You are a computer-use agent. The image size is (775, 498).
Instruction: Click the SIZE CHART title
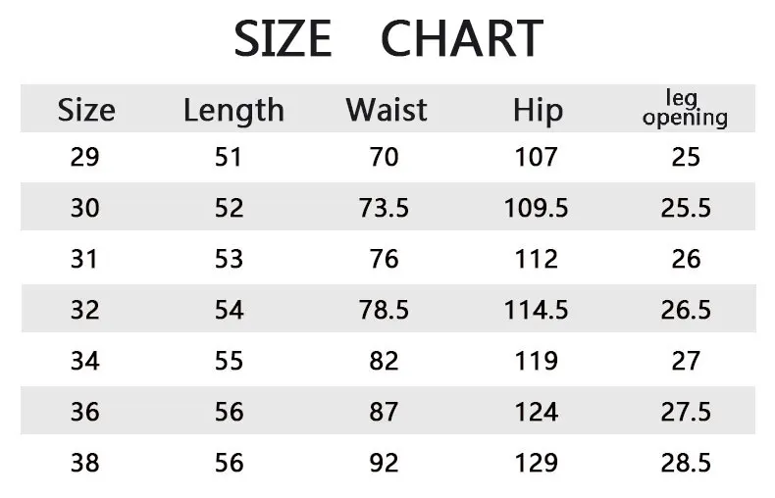(x=387, y=39)
